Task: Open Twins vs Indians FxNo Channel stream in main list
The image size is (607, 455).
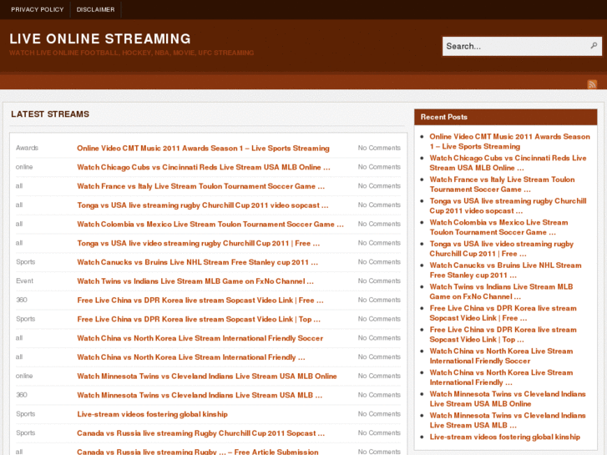Action: coord(195,281)
